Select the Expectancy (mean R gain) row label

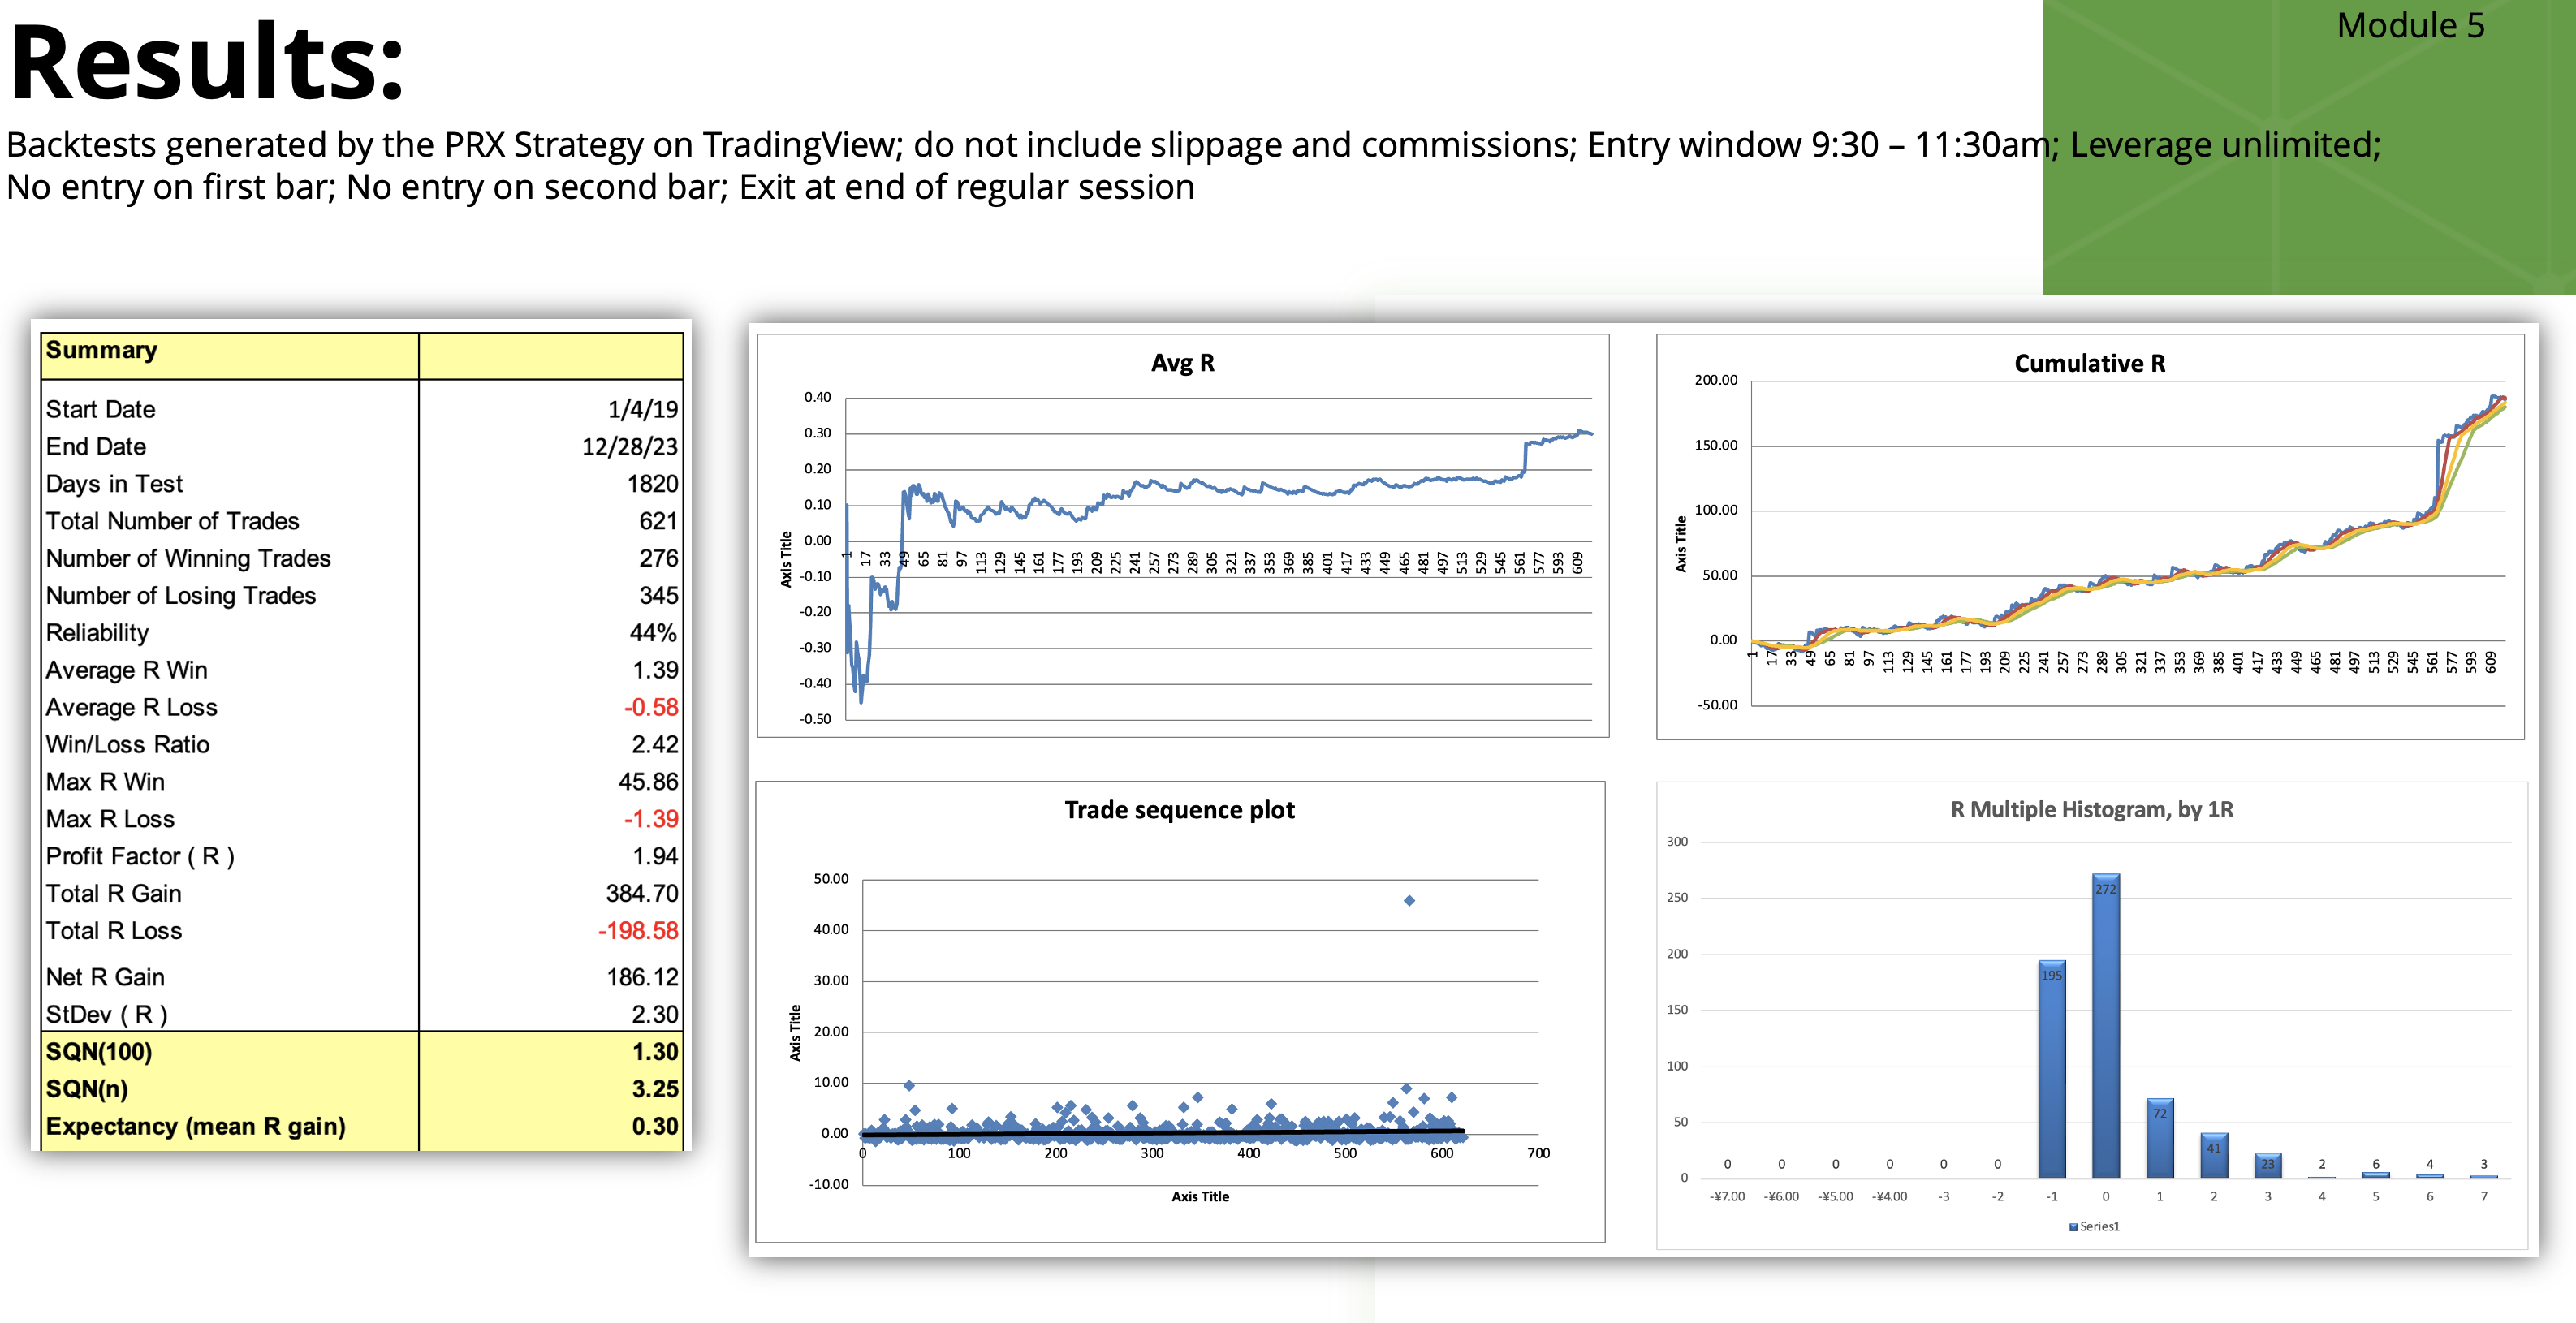196,1127
